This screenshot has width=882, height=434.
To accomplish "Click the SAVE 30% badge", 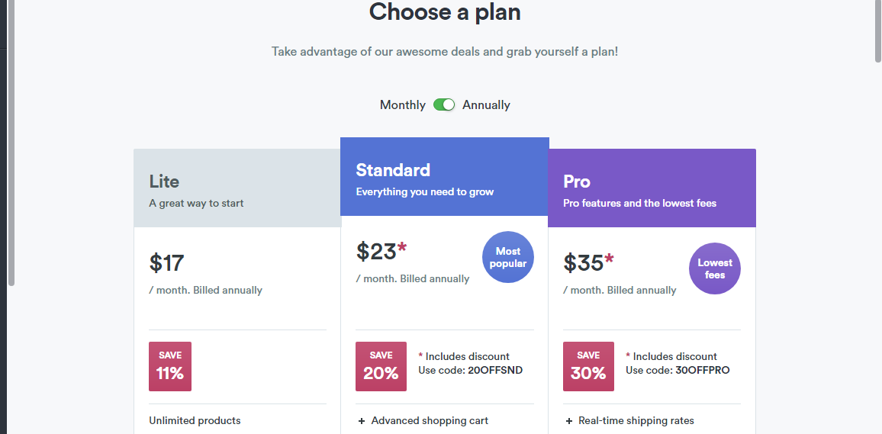I will (588, 366).
